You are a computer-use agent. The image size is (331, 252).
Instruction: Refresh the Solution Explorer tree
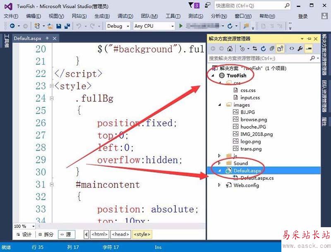pos(263,49)
